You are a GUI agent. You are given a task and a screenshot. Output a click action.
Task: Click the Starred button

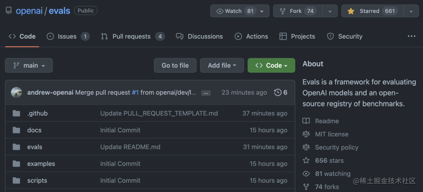[x=372, y=11]
